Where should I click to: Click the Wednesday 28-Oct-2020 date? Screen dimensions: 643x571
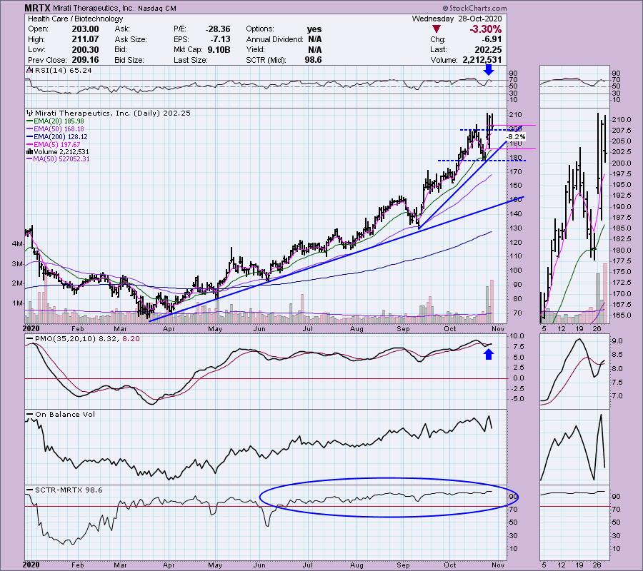[457, 19]
